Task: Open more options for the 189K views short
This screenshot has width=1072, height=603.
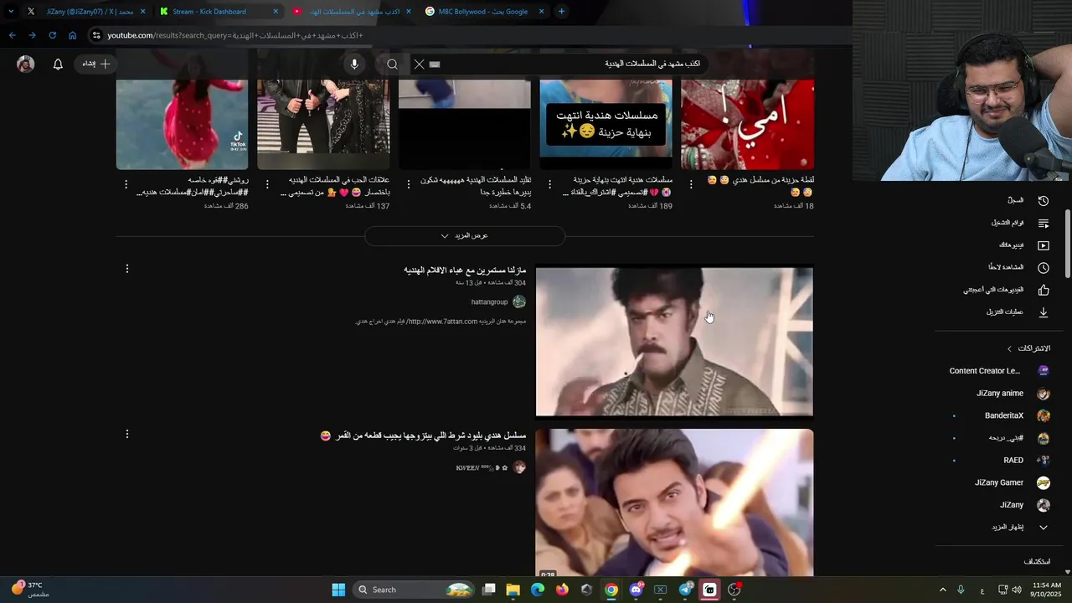Action: (550, 184)
